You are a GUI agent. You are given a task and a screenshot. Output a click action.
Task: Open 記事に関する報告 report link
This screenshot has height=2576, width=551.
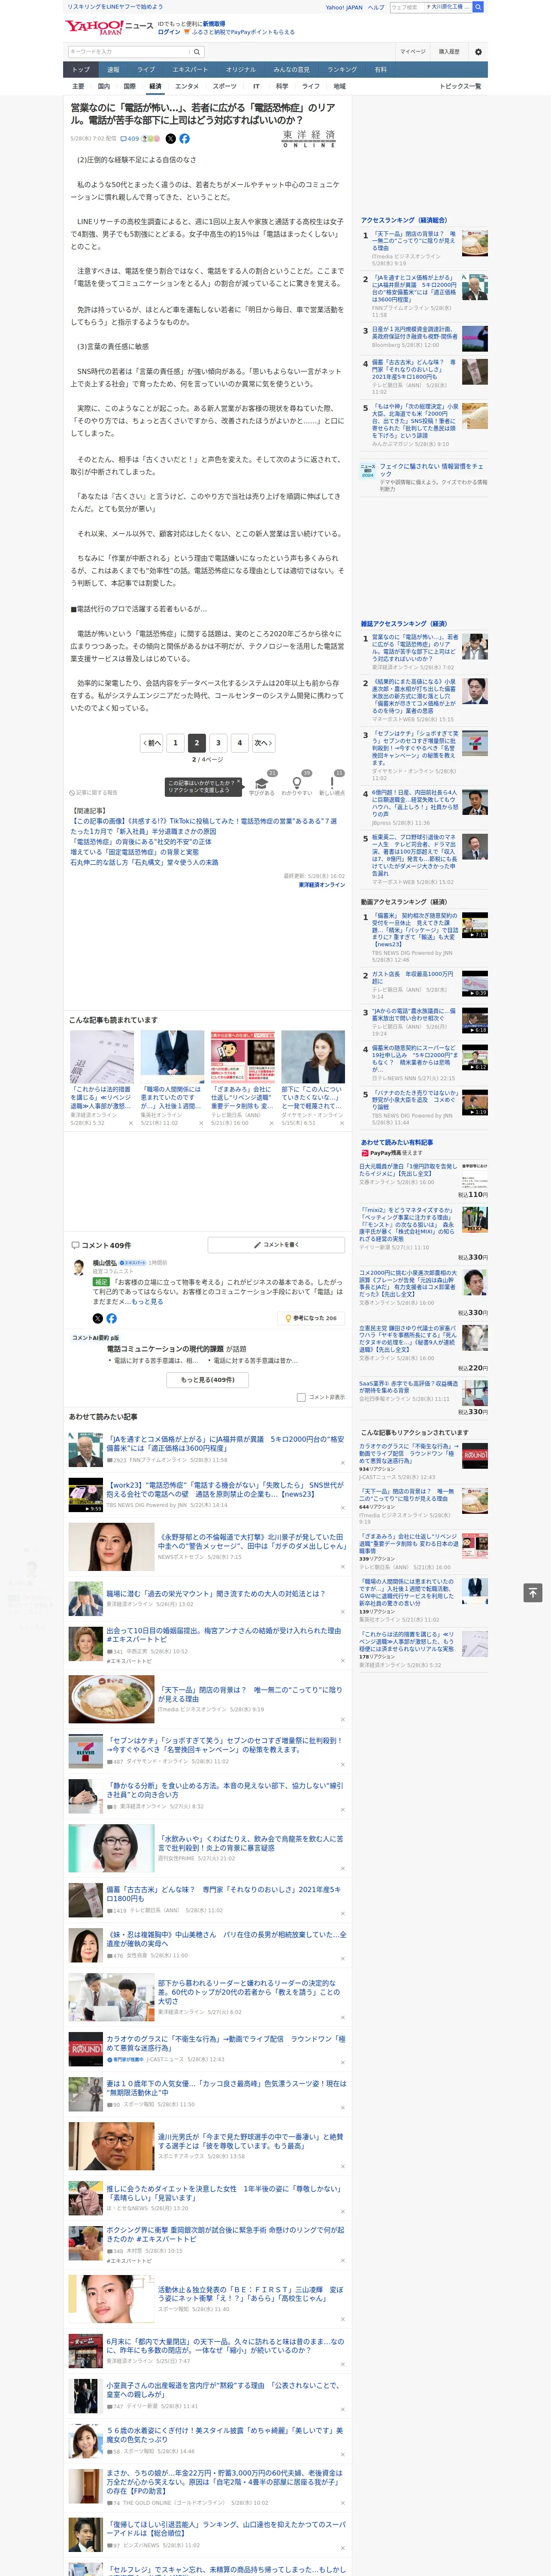[93, 793]
